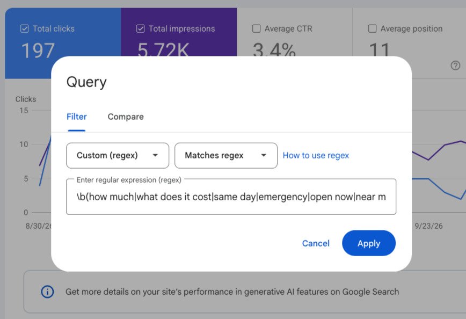The height and width of the screenshot is (319, 466).
Task: Switch to the Compare tab
Action: pyautogui.click(x=126, y=117)
